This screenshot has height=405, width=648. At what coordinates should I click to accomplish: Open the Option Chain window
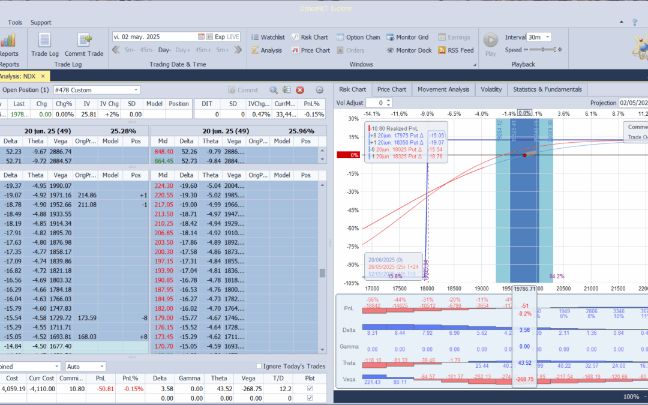coord(358,37)
